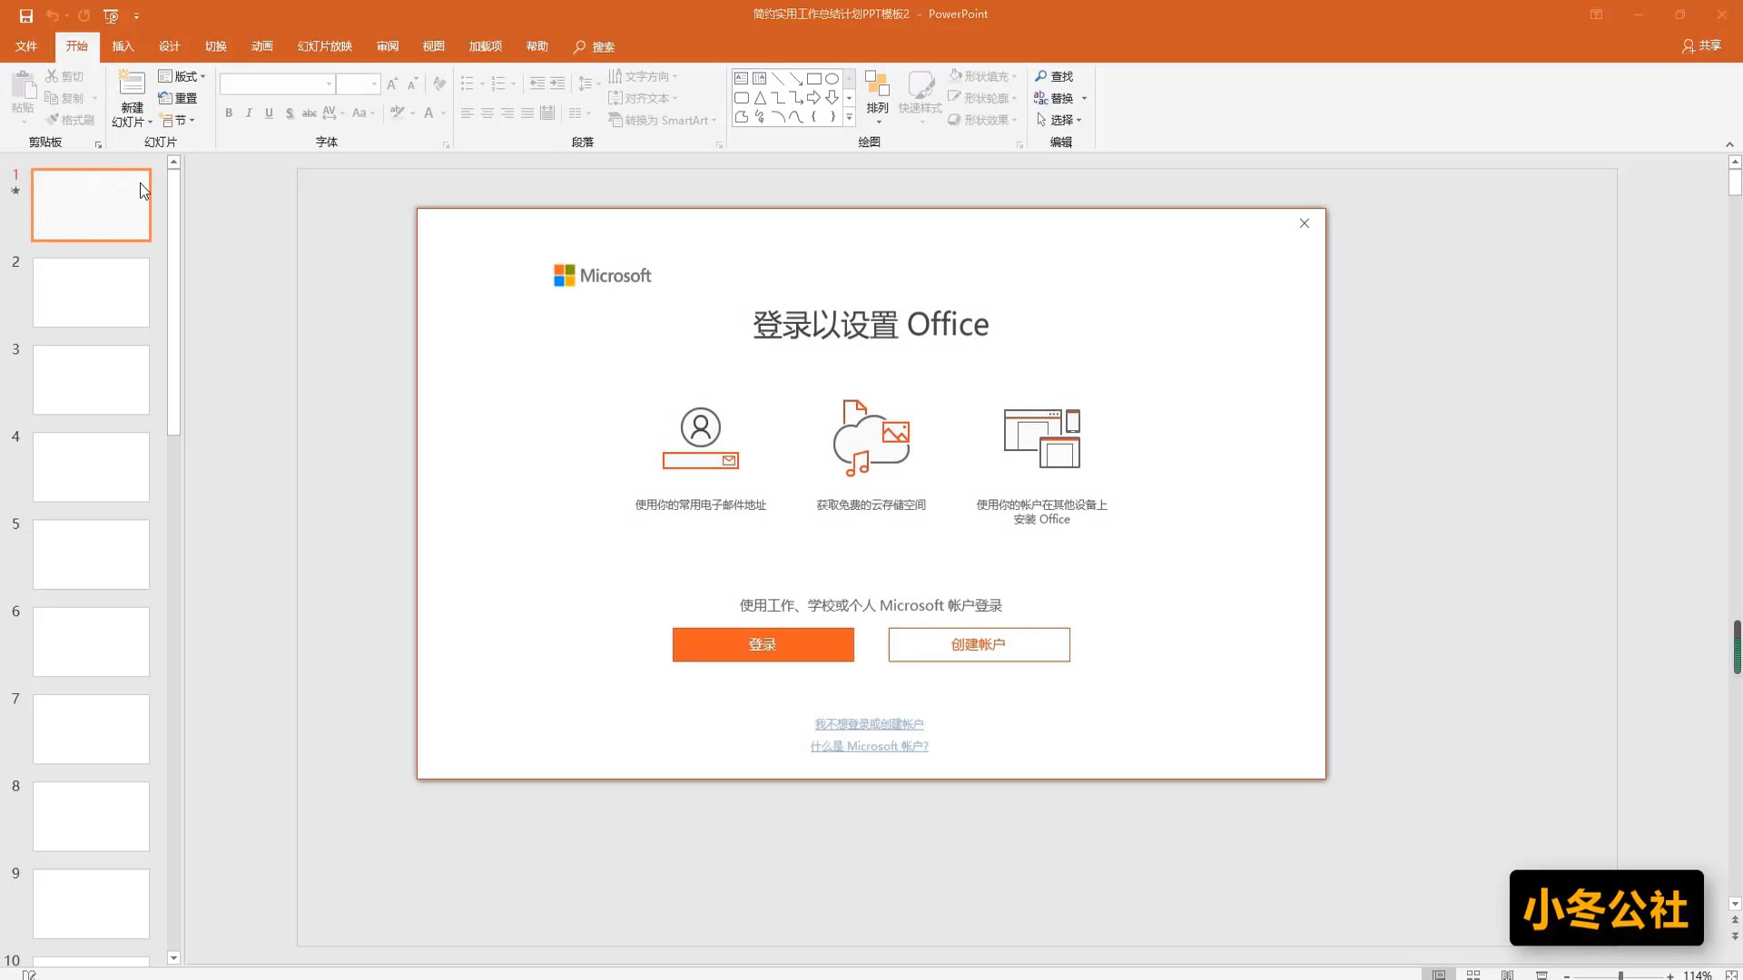This screenshot has height=980, width=1743.
Task: Open the Text Direction (文字方向) dropdown
Action: click(x=643, y=76)
